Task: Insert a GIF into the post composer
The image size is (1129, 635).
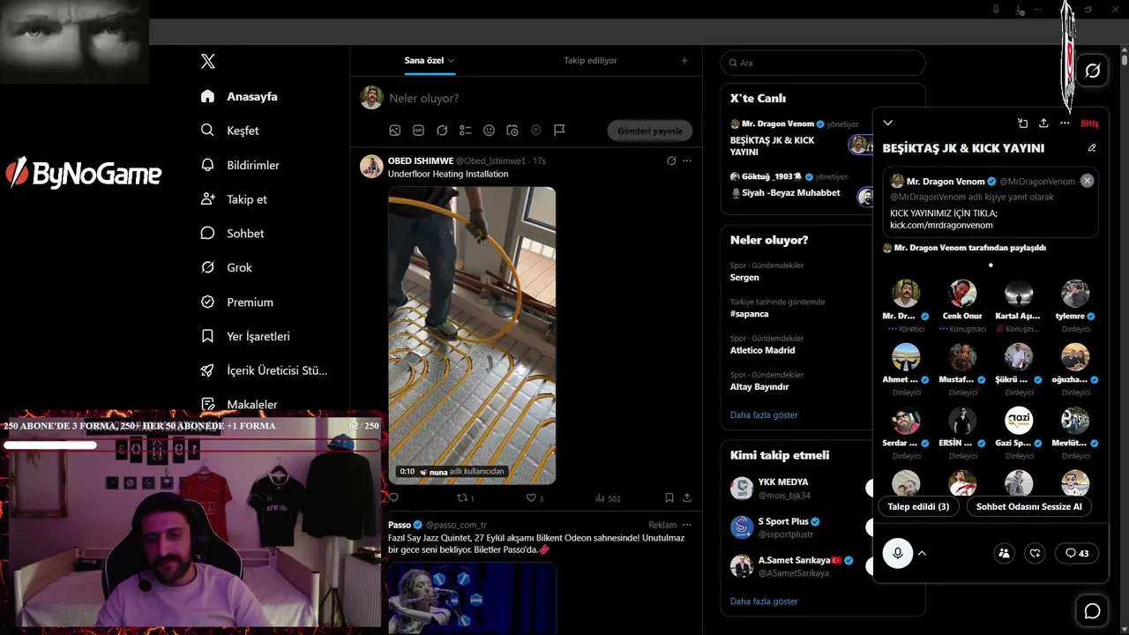Action: (x=418, y=131)
